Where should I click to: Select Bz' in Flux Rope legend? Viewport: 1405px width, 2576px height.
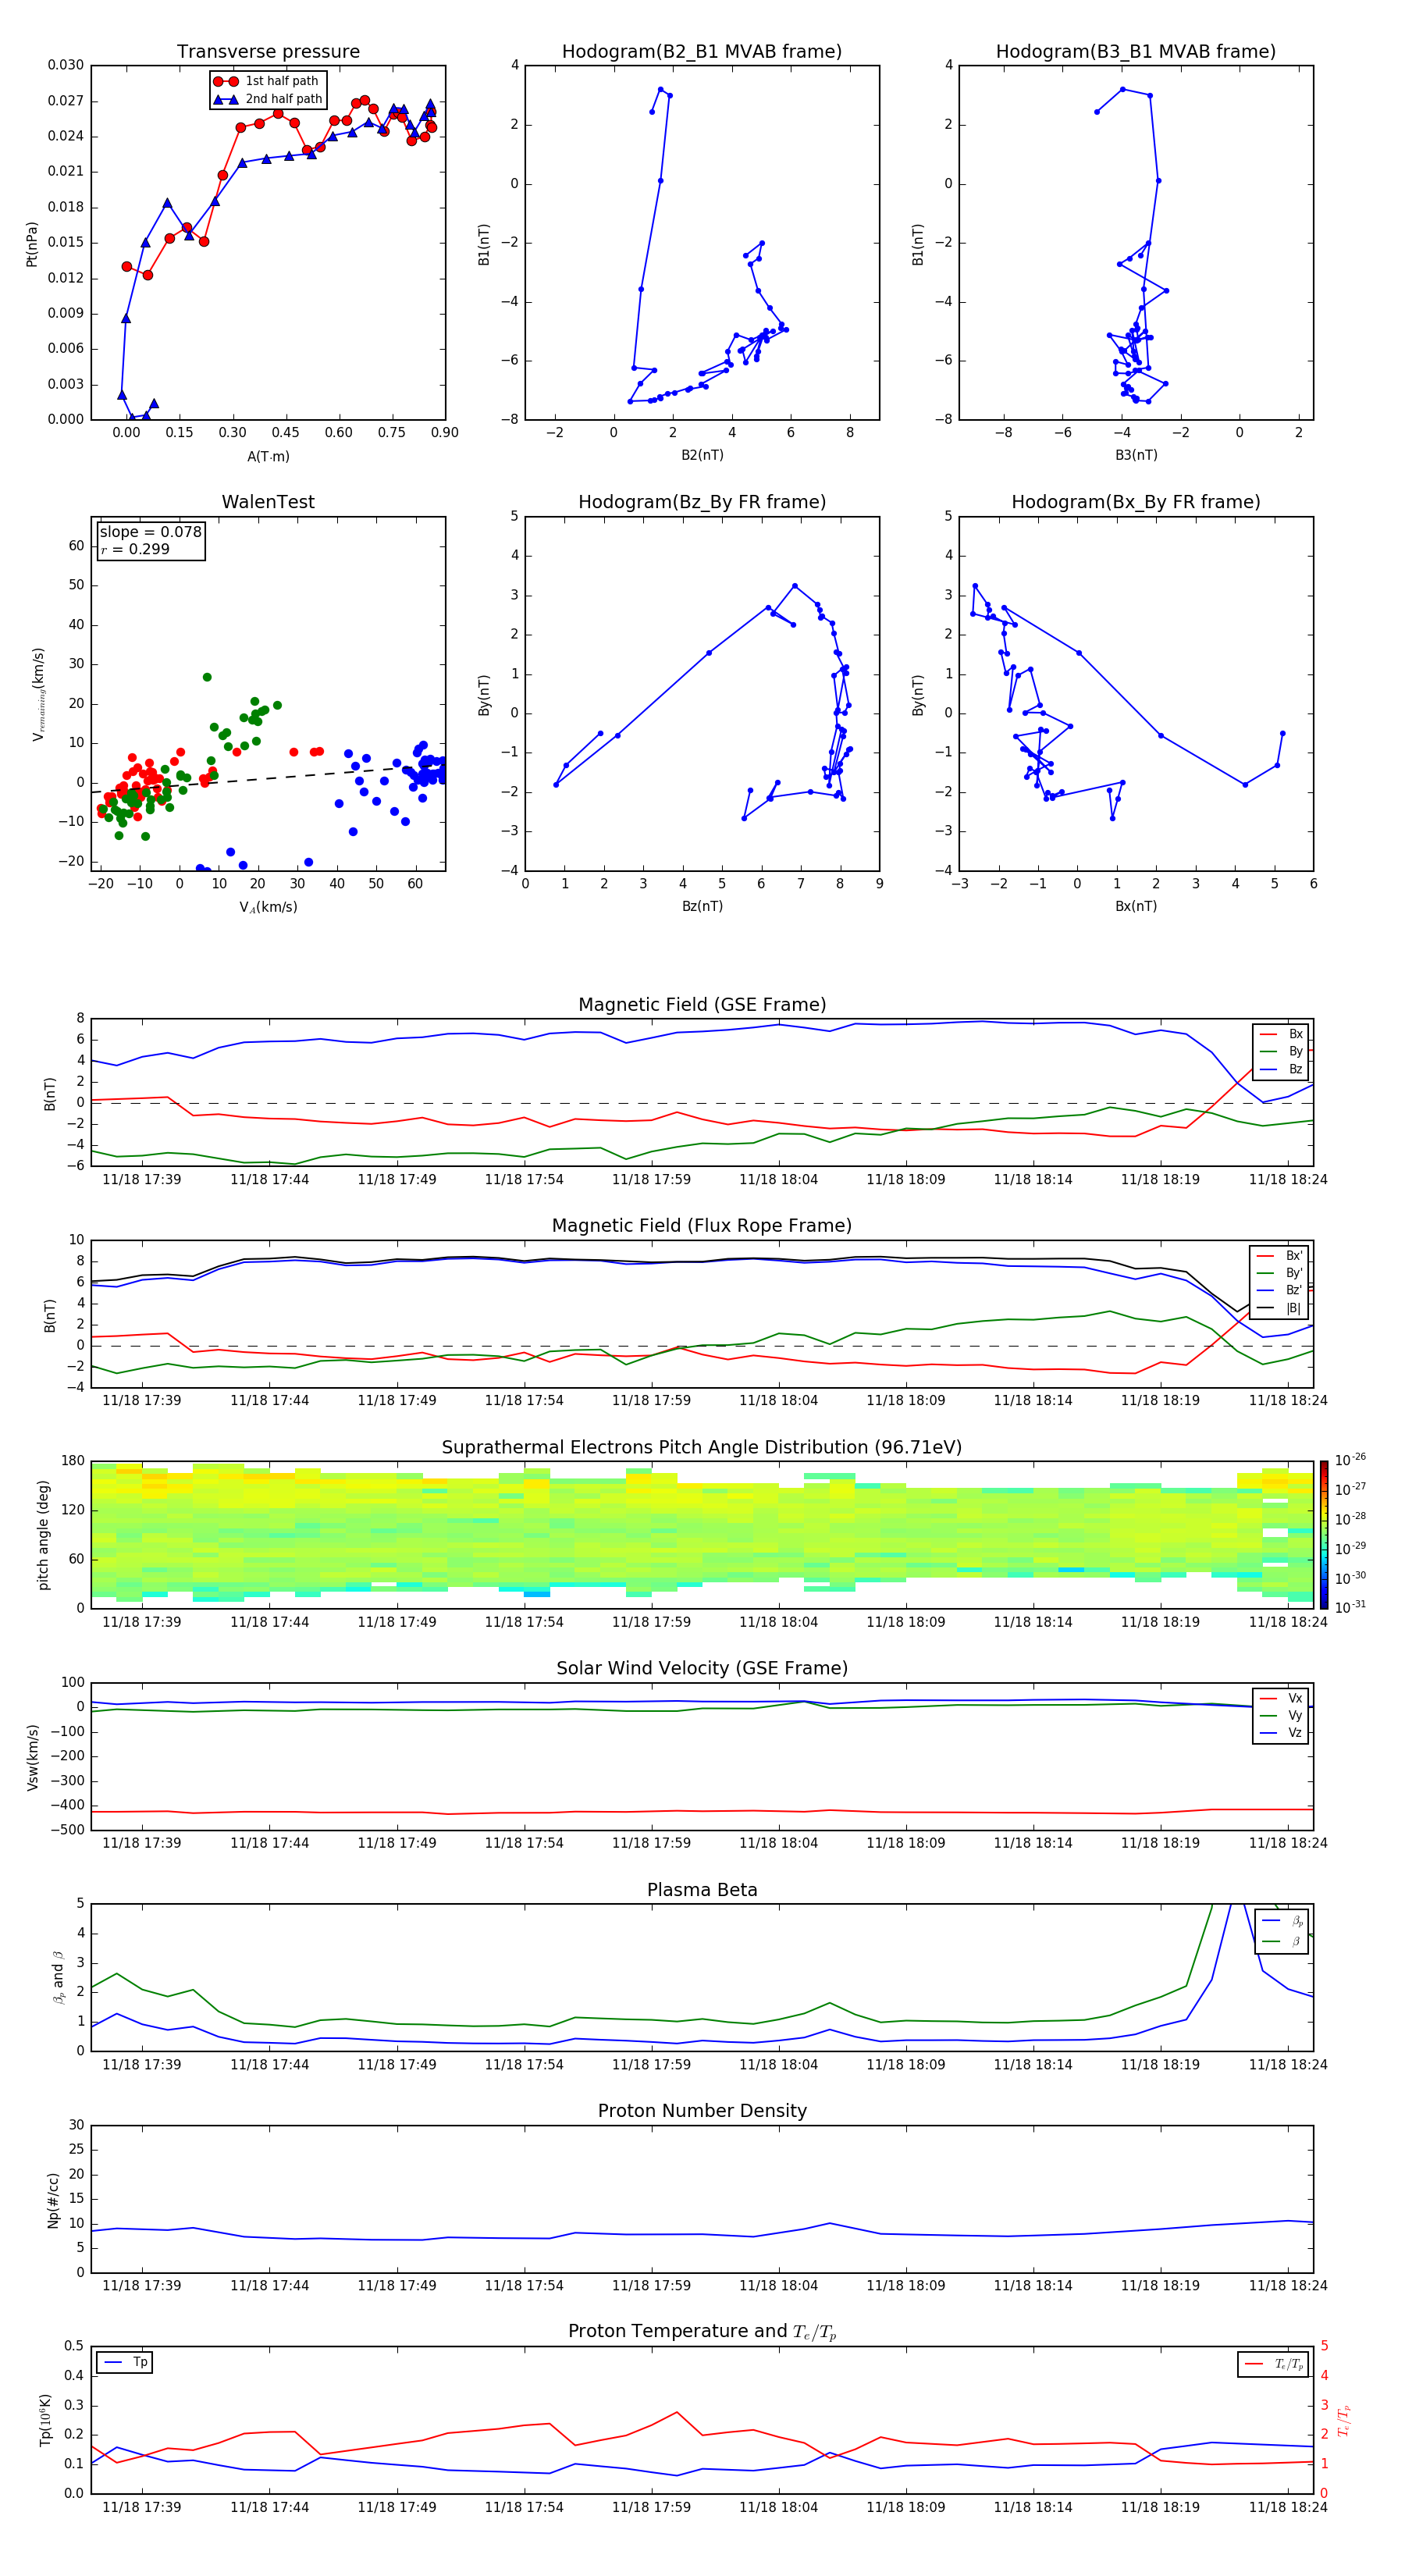point(1279,1290)
